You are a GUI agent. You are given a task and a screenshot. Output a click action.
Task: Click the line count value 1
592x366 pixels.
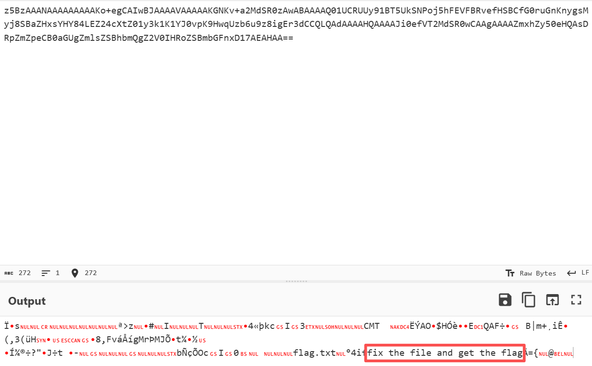(x=58, y=273)
